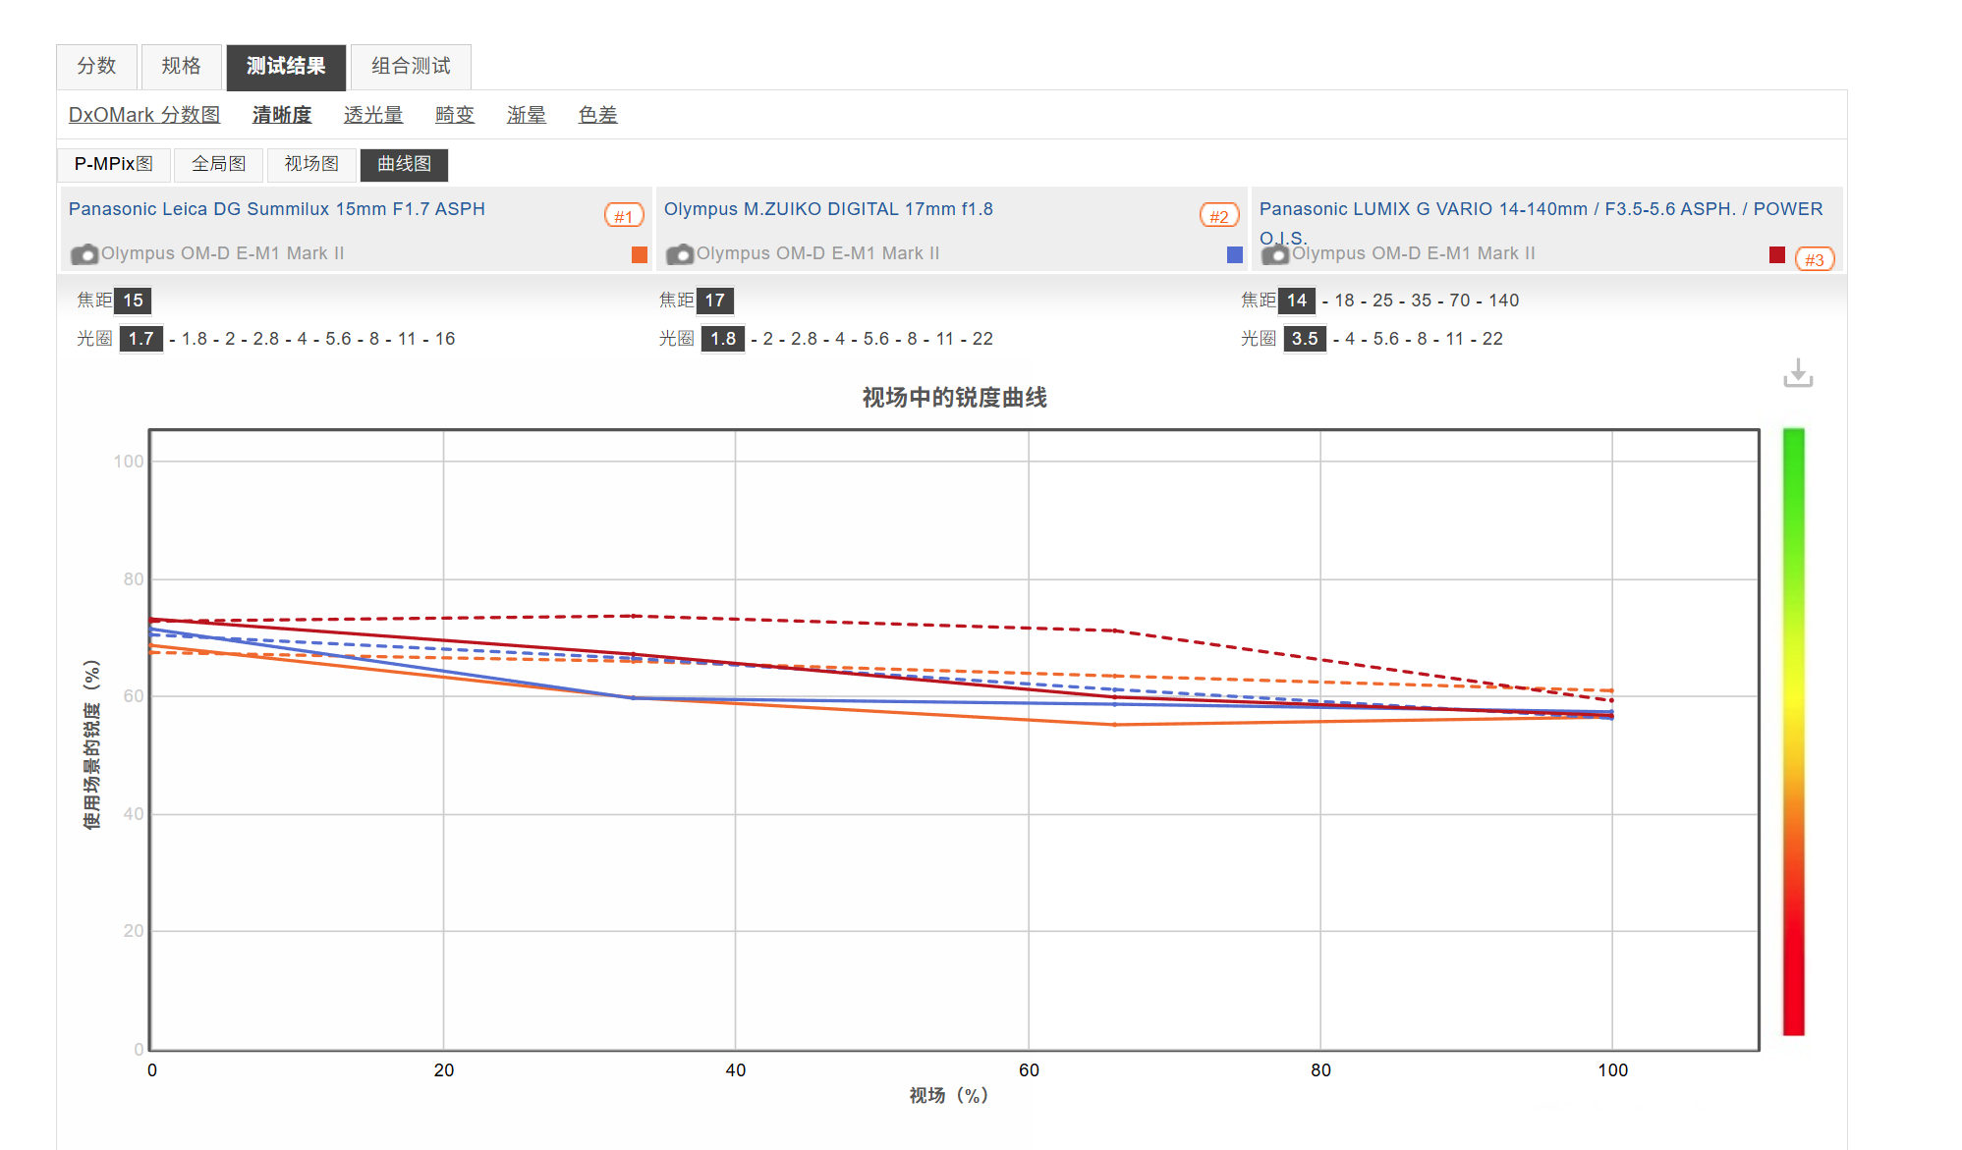
Task: Select aperture 3.5 for lens #3
Action: pos(1305,339)
